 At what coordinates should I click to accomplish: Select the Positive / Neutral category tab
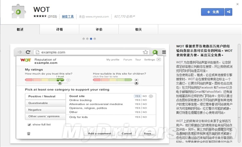tap(45, 97)
